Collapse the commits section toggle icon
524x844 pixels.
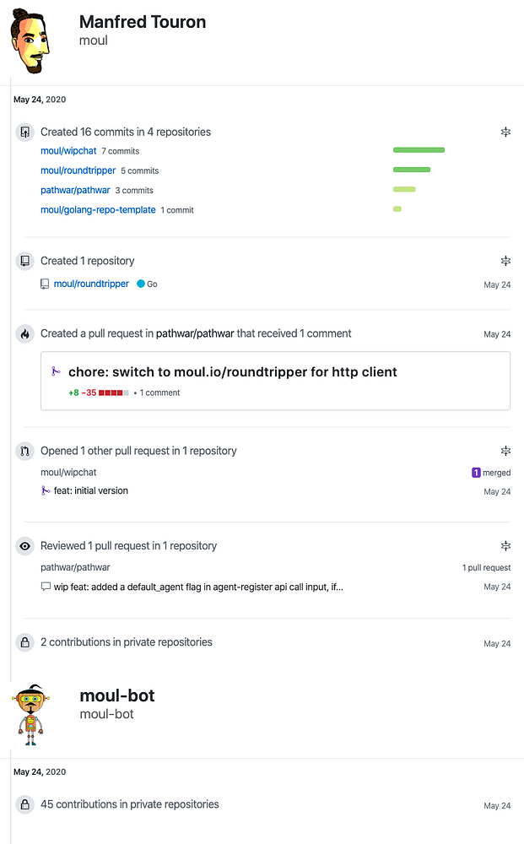(505, 132)
